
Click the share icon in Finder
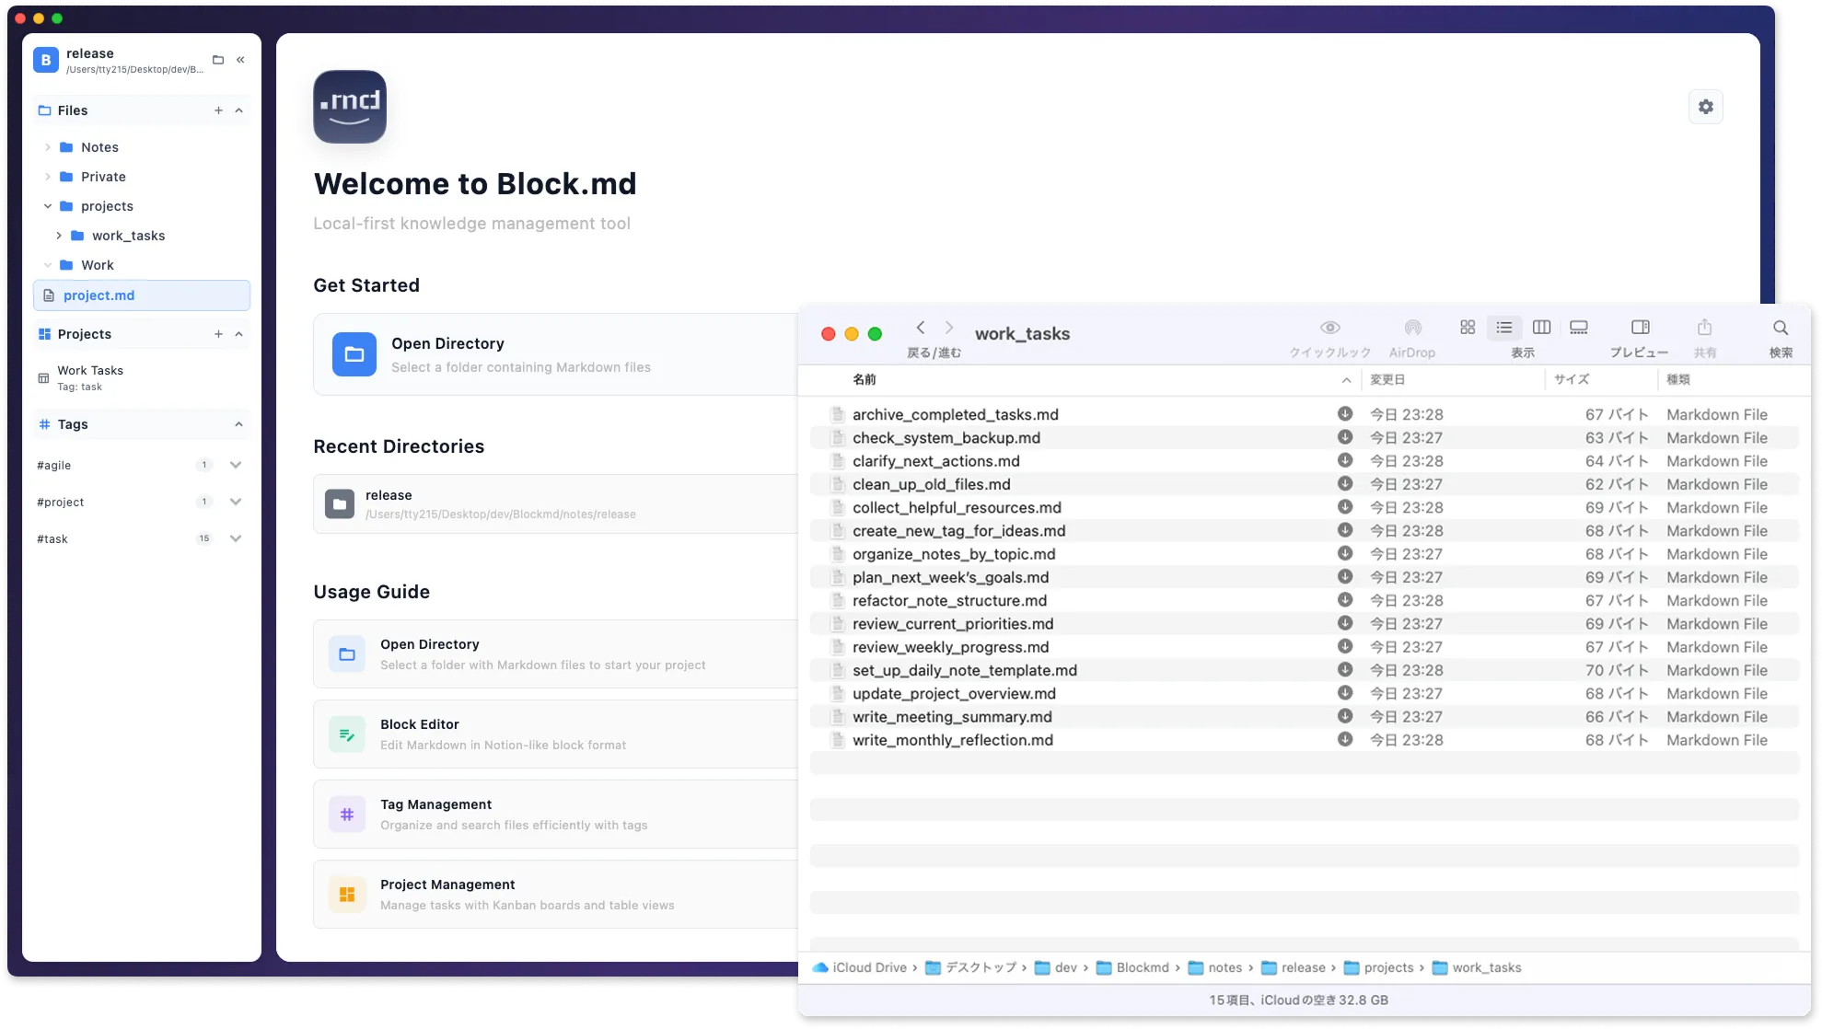pos(1704,328)
